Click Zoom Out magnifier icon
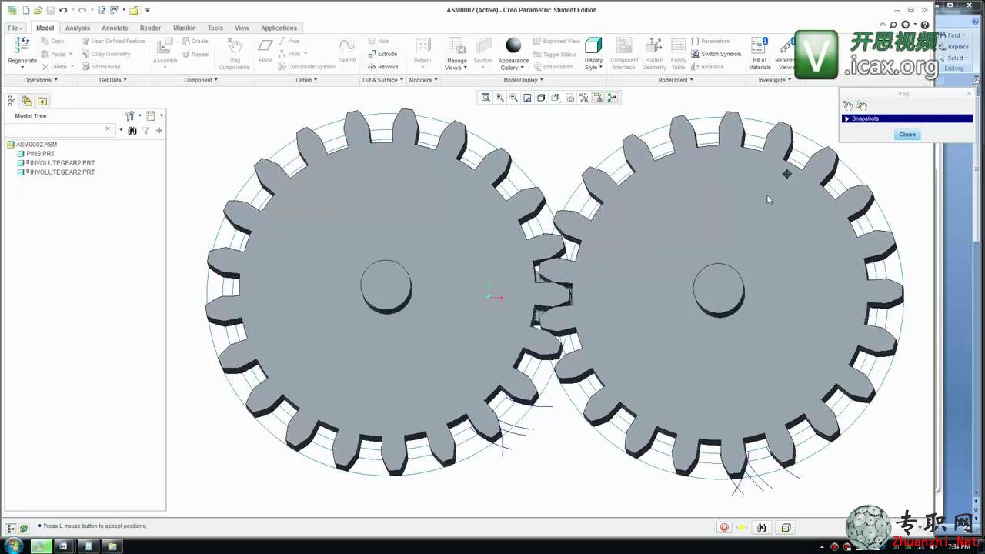The width and height of the screenshot is (985, 554). pos(513,98)
